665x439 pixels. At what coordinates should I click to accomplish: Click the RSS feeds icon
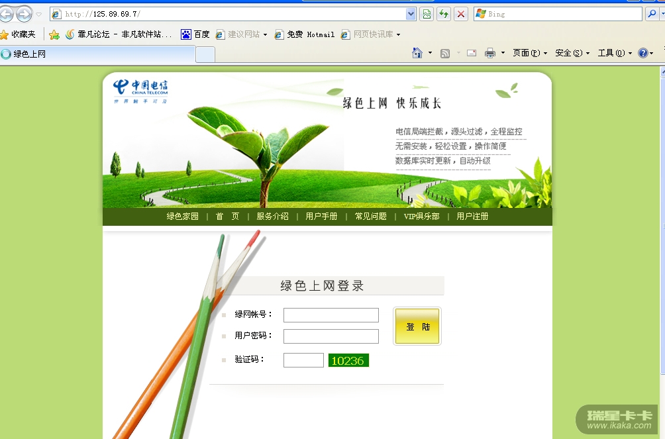pos(445,54)
